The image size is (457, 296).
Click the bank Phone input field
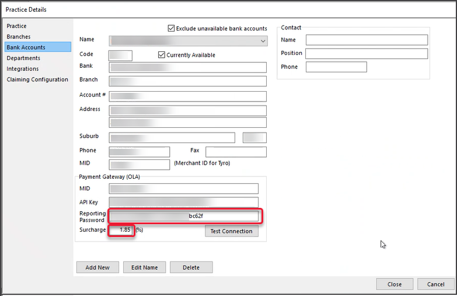(139, 152)
